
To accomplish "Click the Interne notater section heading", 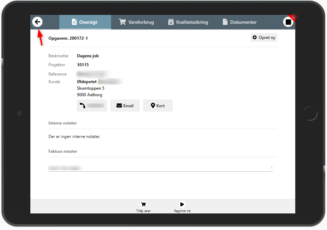I will [x=62, y=123].
